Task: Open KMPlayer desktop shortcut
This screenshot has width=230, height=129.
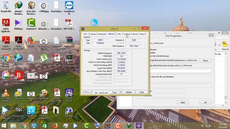Action: pyautogui.click(x=18, y=24)
